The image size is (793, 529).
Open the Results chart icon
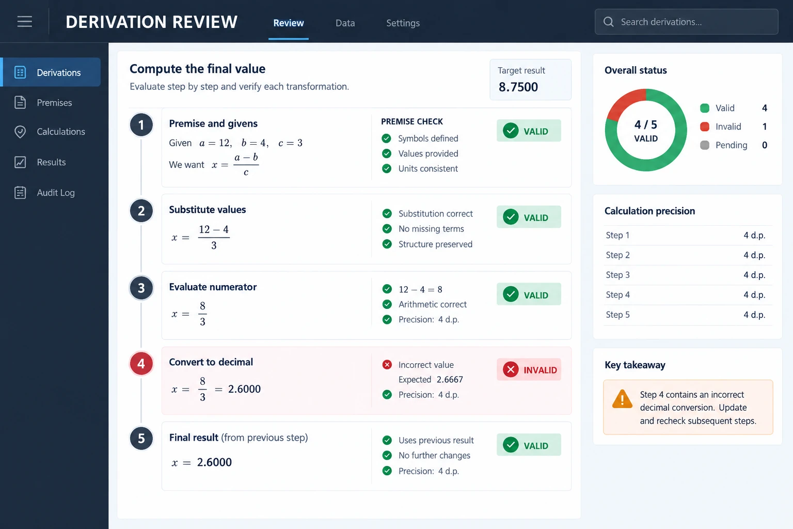click(20, 162)
